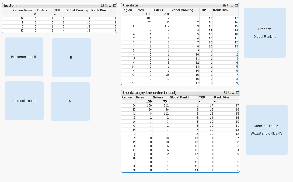This screenshot has width=293, height=182.
Task: Print the 'by the order I need' table
Action: point(225,92)
